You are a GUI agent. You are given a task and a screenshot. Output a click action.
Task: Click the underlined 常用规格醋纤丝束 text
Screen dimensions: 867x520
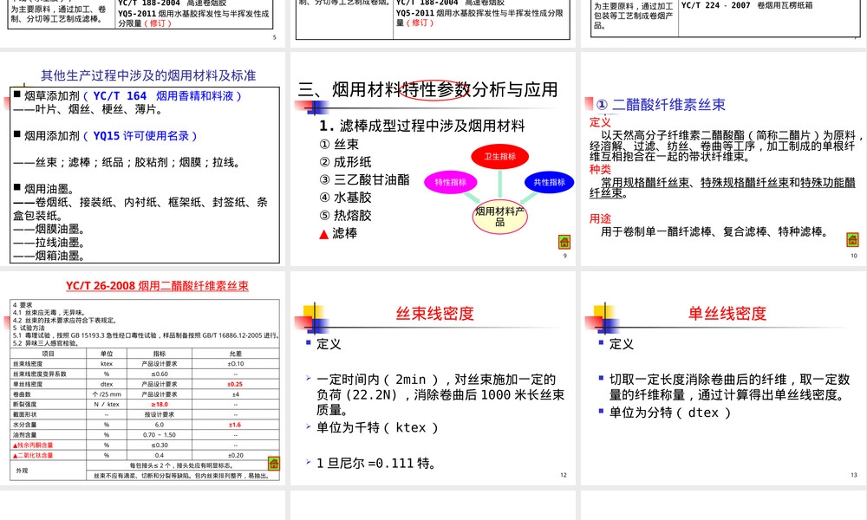click(x=645, y=182)
